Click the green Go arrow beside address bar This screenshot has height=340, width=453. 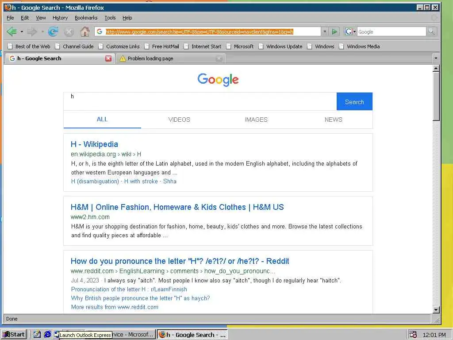coord(334,31)
